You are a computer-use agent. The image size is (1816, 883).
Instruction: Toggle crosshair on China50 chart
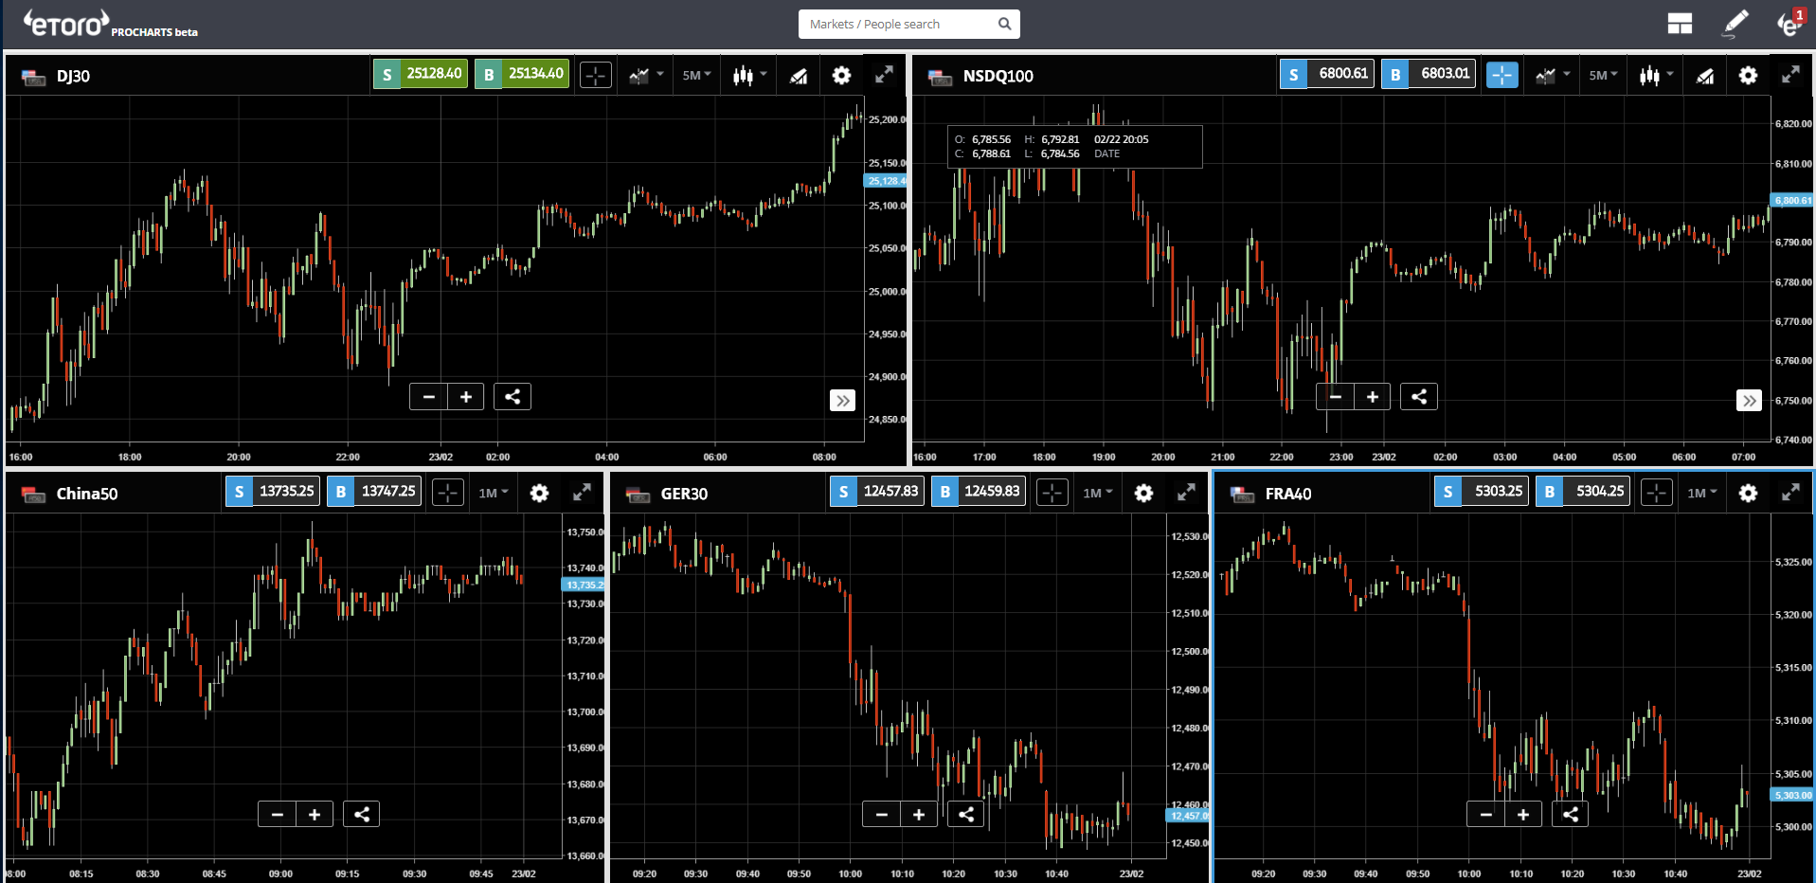448,493
